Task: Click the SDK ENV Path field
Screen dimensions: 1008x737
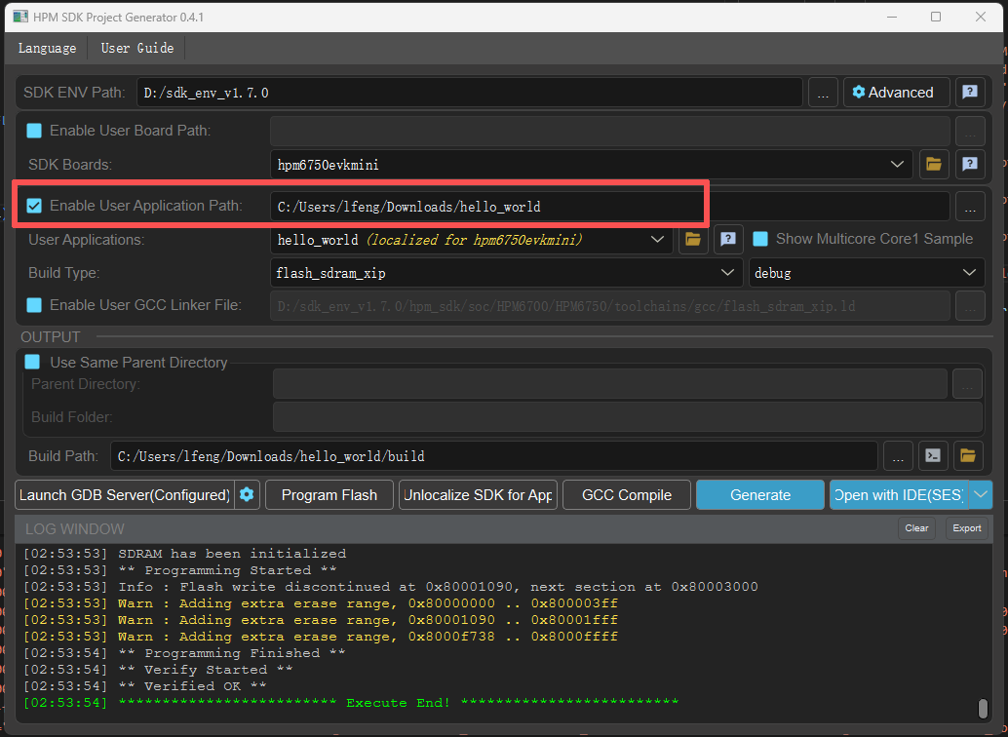Action: [469, 92]
